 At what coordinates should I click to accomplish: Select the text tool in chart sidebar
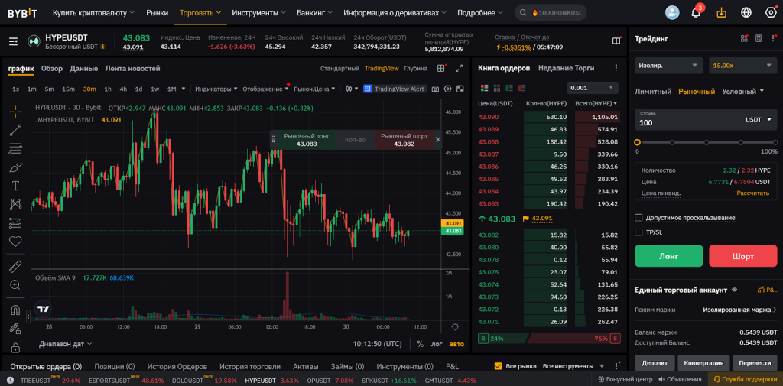15,185
